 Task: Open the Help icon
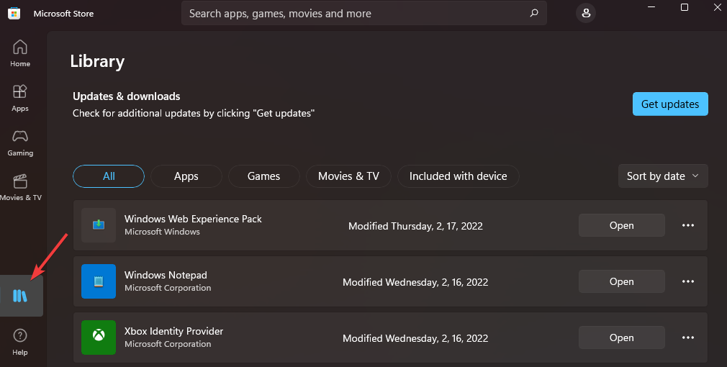(x=20, y=341)
